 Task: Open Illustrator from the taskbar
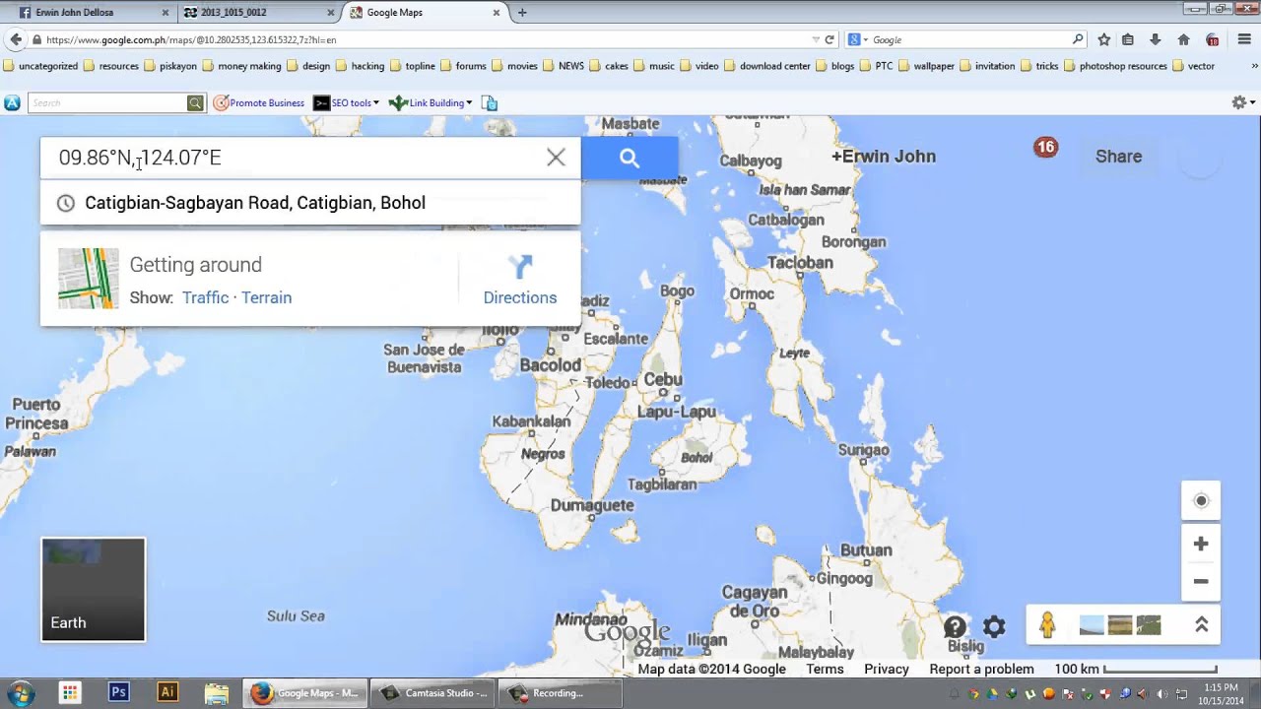coord(167,692)
